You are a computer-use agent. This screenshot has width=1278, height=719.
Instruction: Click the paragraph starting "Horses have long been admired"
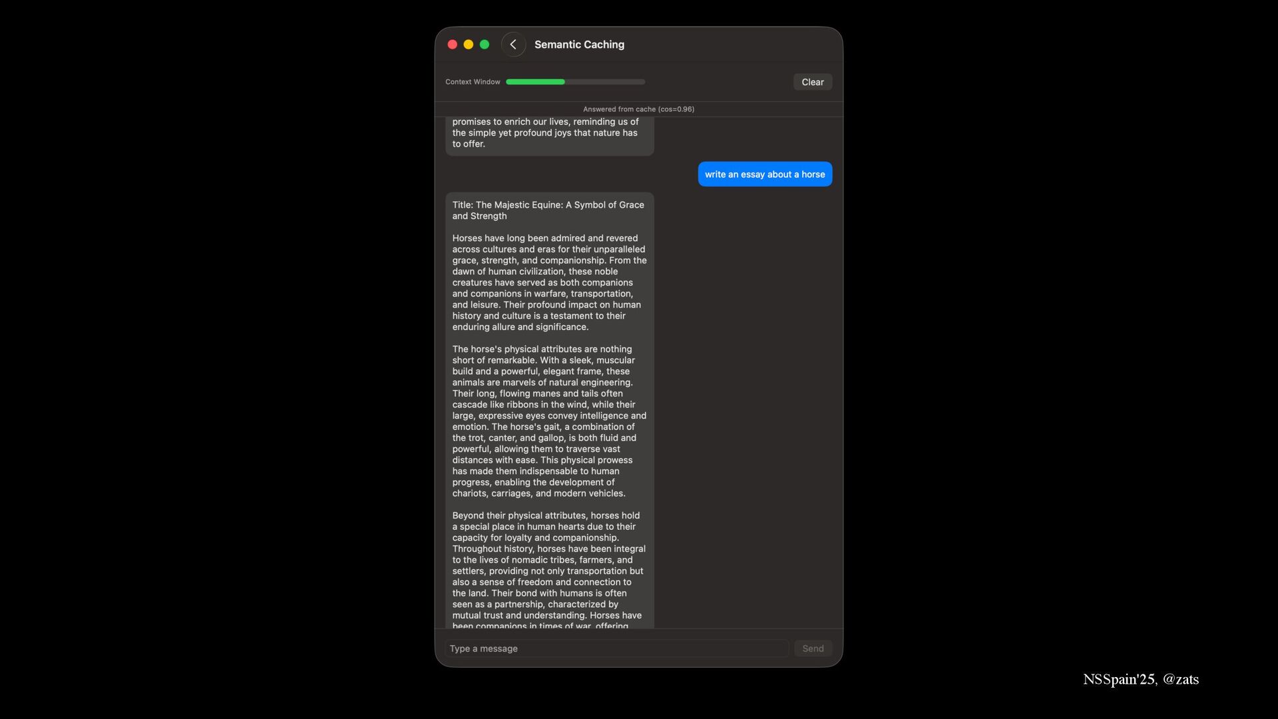click(550, 282)
